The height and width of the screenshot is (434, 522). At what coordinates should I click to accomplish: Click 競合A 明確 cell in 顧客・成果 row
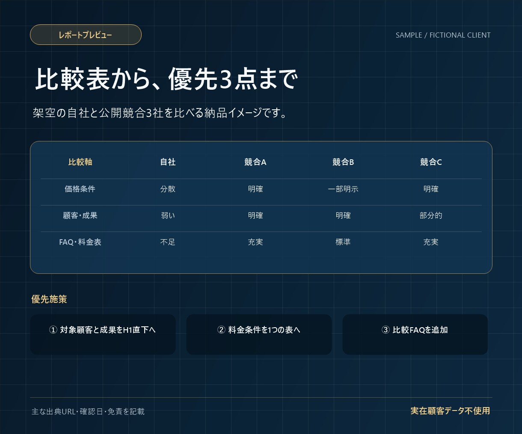tap(255, 215)
